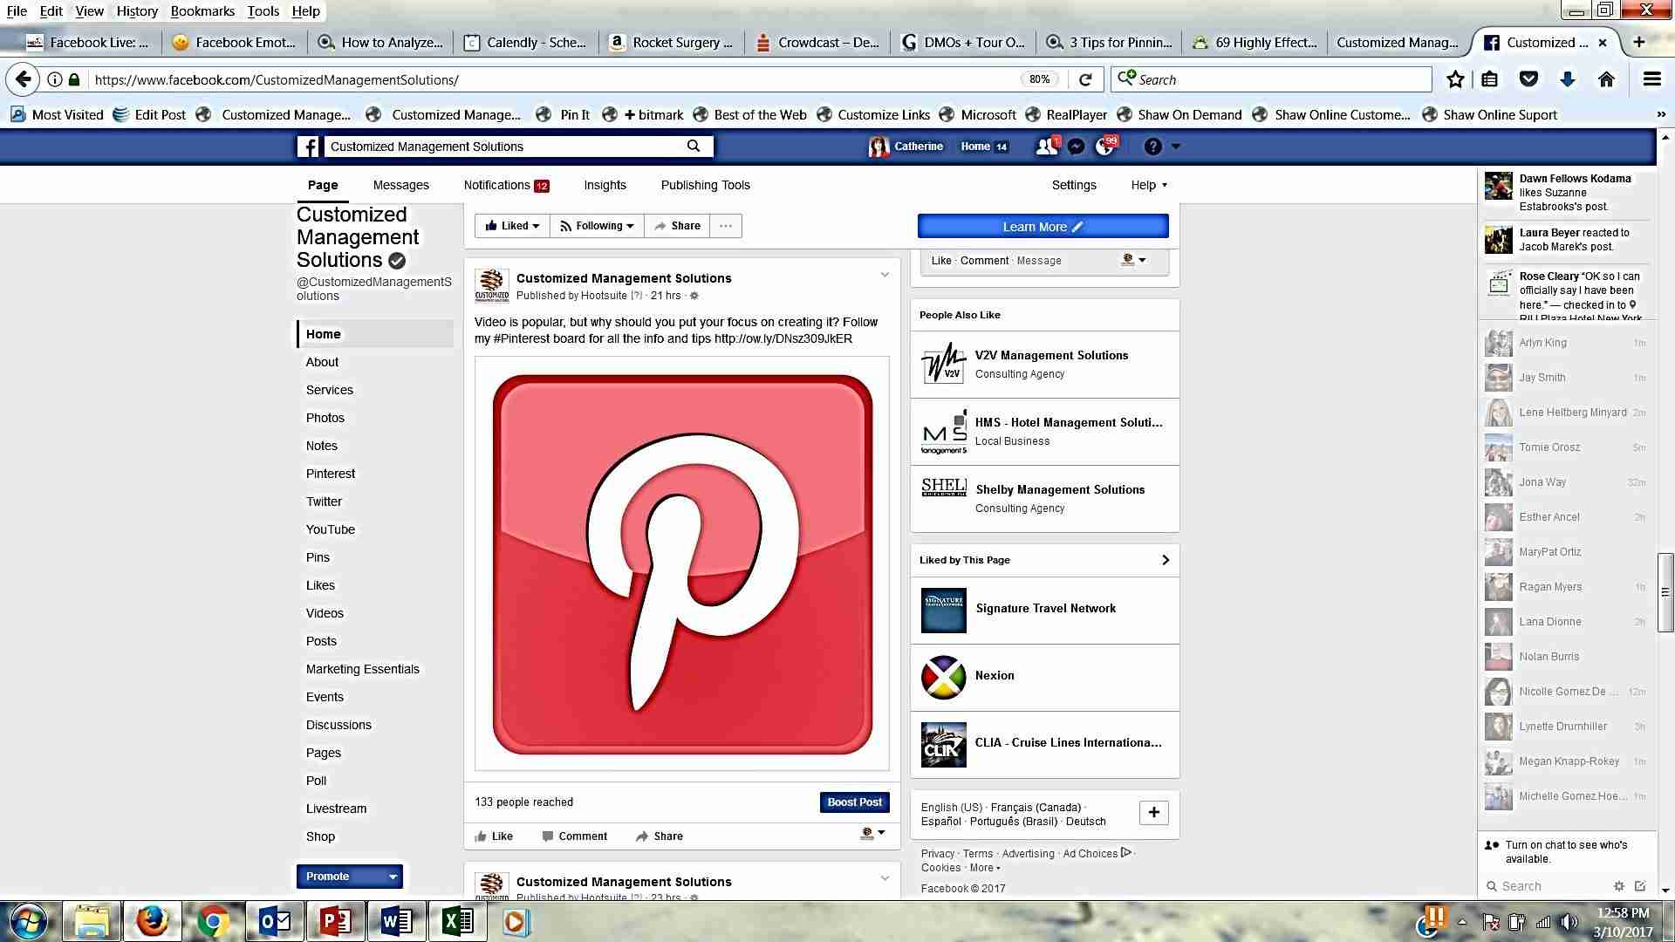Click the 80% zoom level indicator
Viewport: 1675px width, 942px height.
(1039, 79)
